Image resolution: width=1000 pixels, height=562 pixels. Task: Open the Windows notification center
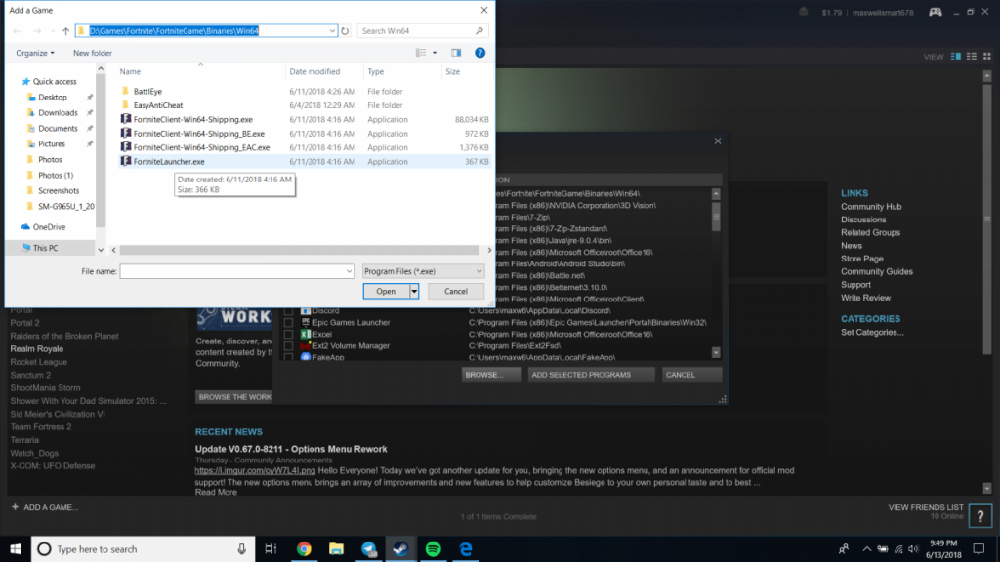click(x=979, y=548)
